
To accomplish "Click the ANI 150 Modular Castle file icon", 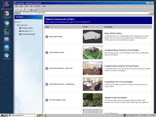I will click(x=47, y=100).
